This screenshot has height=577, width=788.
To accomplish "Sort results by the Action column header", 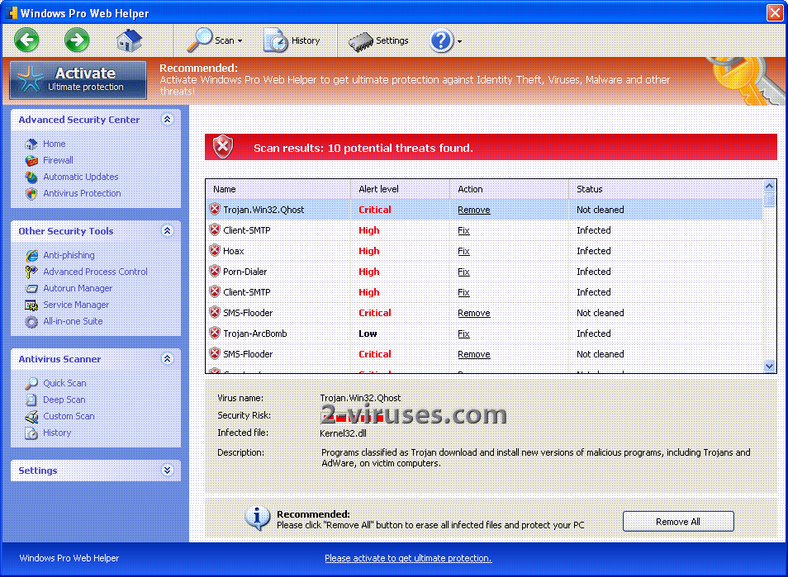I will (509, 189).
